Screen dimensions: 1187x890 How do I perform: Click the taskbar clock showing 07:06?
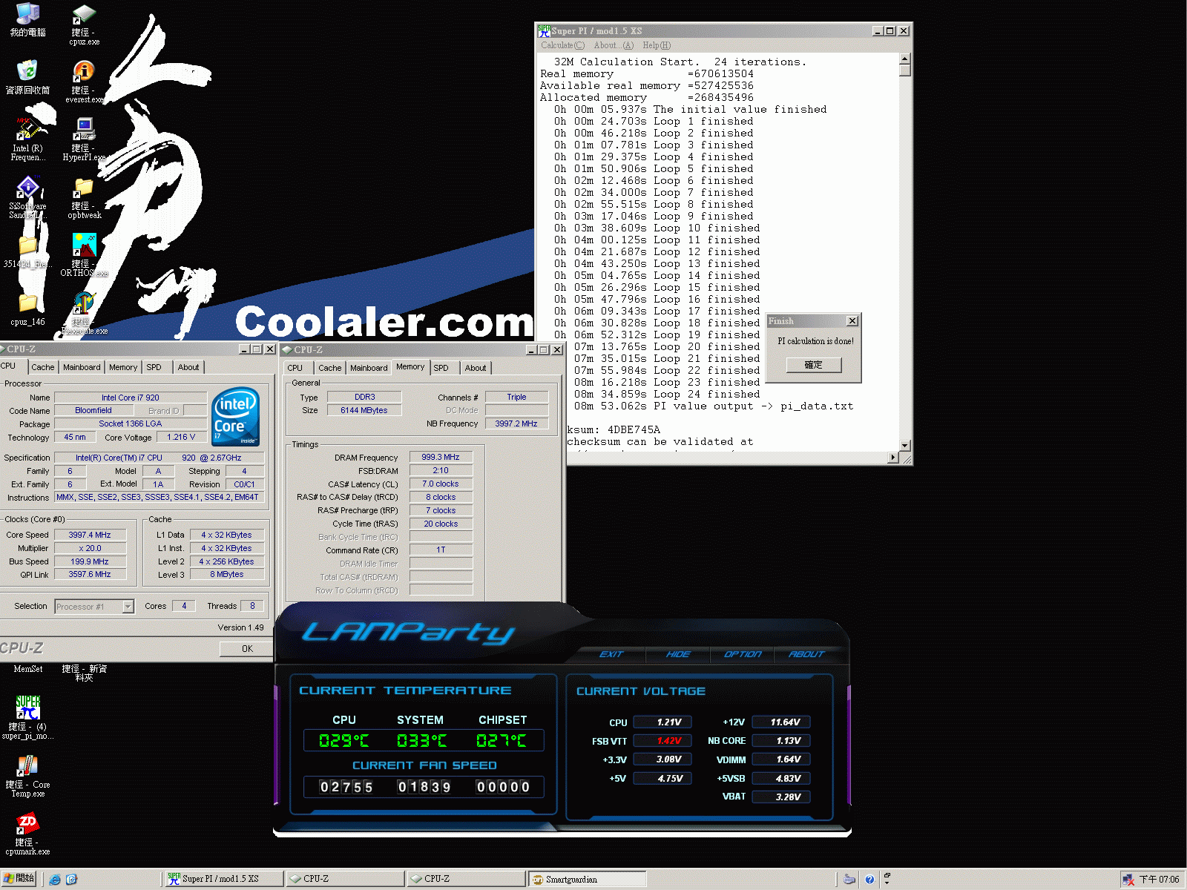1159,880
